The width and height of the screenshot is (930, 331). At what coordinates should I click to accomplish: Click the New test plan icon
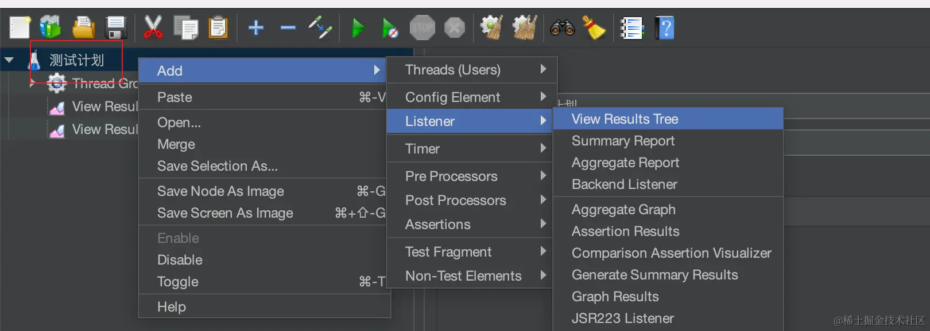(x=20, y=27)
